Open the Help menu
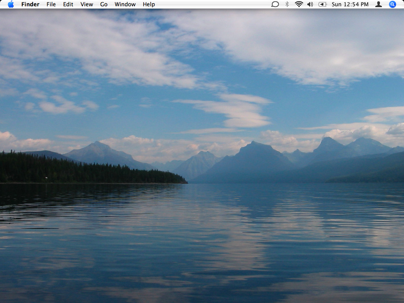This screenshot has height=303, width=404. click(x=149, y=4)
